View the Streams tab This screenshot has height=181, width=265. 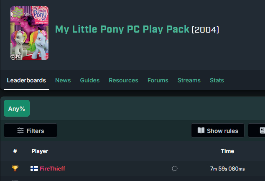[189, 80]
